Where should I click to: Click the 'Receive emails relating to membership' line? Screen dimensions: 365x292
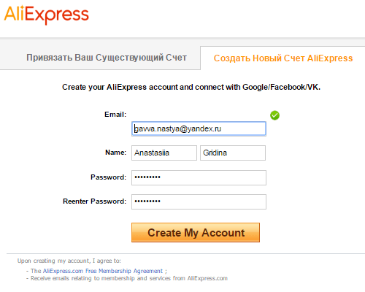129,278
